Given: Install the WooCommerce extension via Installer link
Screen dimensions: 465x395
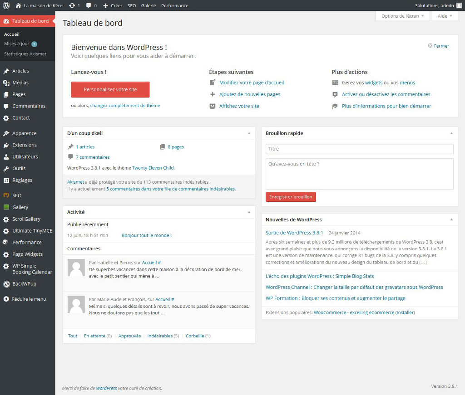Looking at the screenshot, I should [x=405, y=312].
